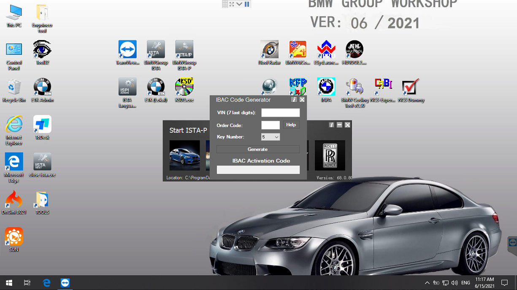Close the Start ISTA-P window
The image size is (517, 290).
click(x=347, y=125)
